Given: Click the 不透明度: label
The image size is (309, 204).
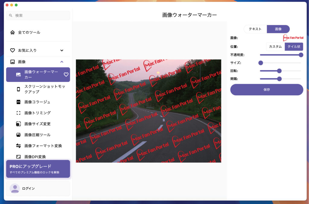Looking at the screenshot, I should (237, 55).
